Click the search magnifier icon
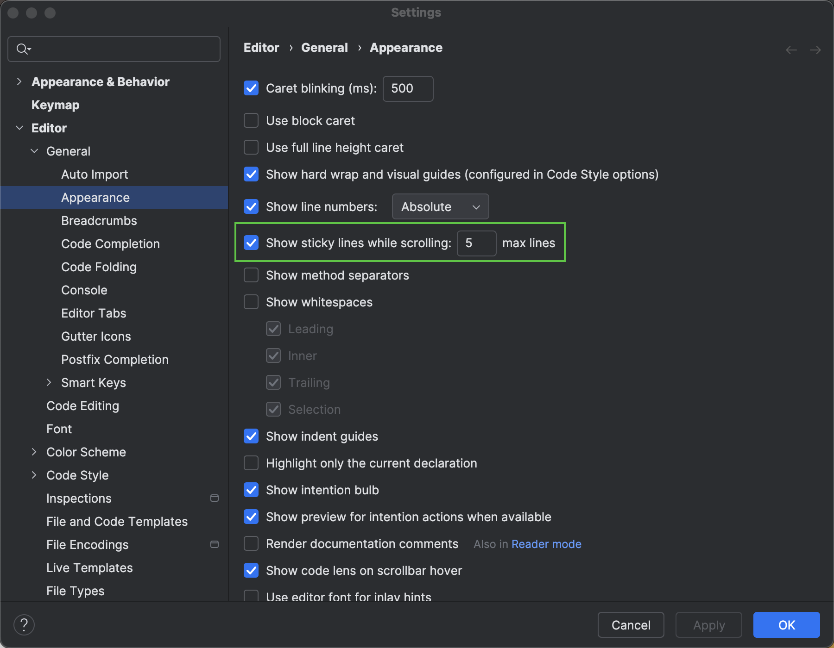The height and width of the screenshot is (648, 834). pyautogui.click(x=23, y=49)
